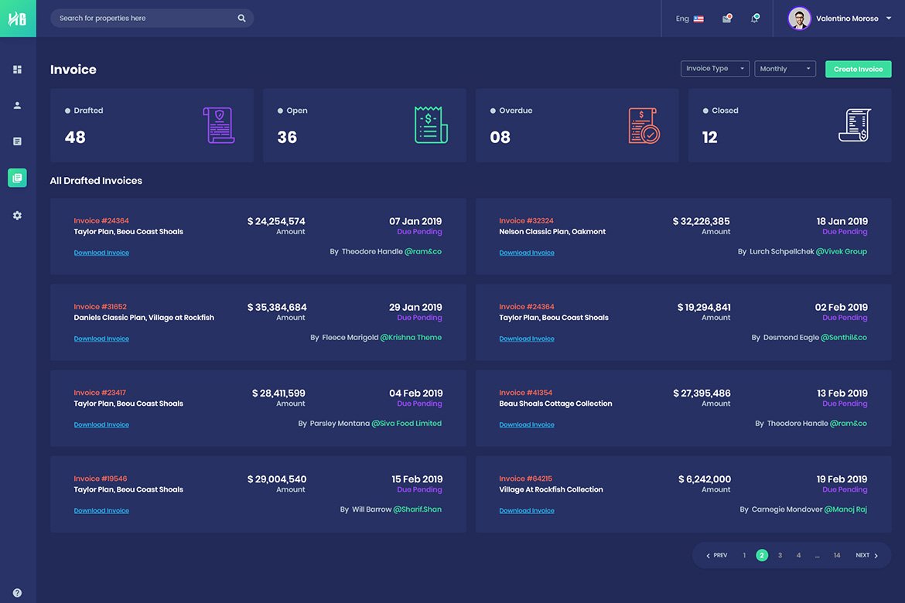Open the user profile sidebar icon
Screen dimensions: 905x603
click(17, 105)
